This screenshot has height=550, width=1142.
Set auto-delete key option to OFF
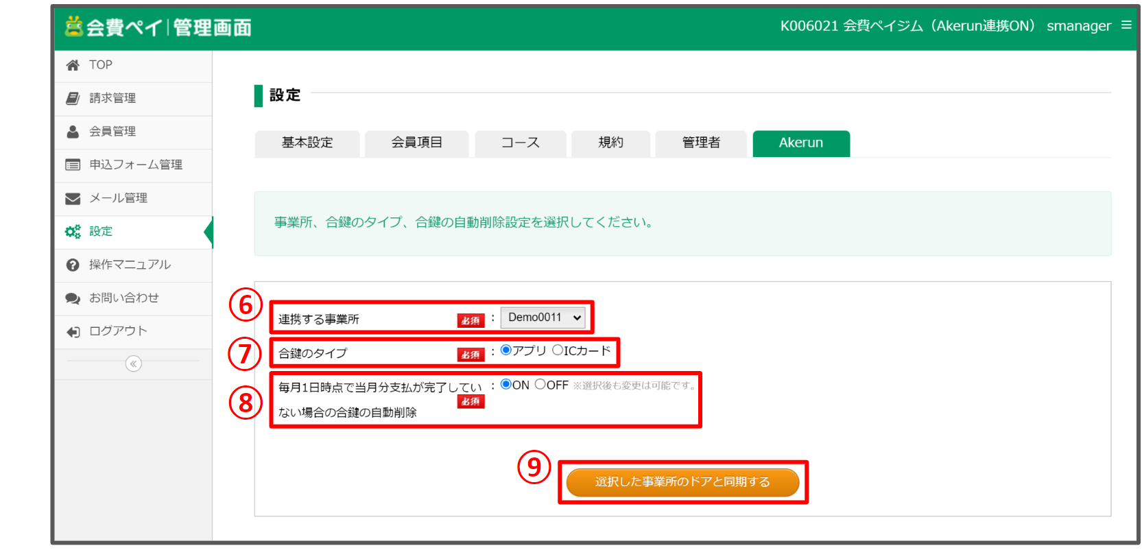click(x=540, y=385)
